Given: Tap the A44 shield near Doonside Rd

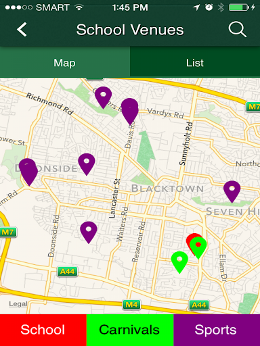Looking at the screenshot, I should point(67,272).
